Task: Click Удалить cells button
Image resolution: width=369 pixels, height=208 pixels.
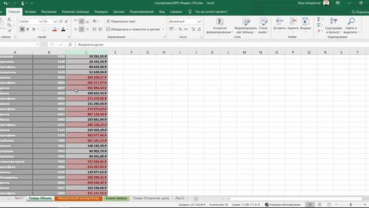Action: pyautogui.click(x=293, y=25)
